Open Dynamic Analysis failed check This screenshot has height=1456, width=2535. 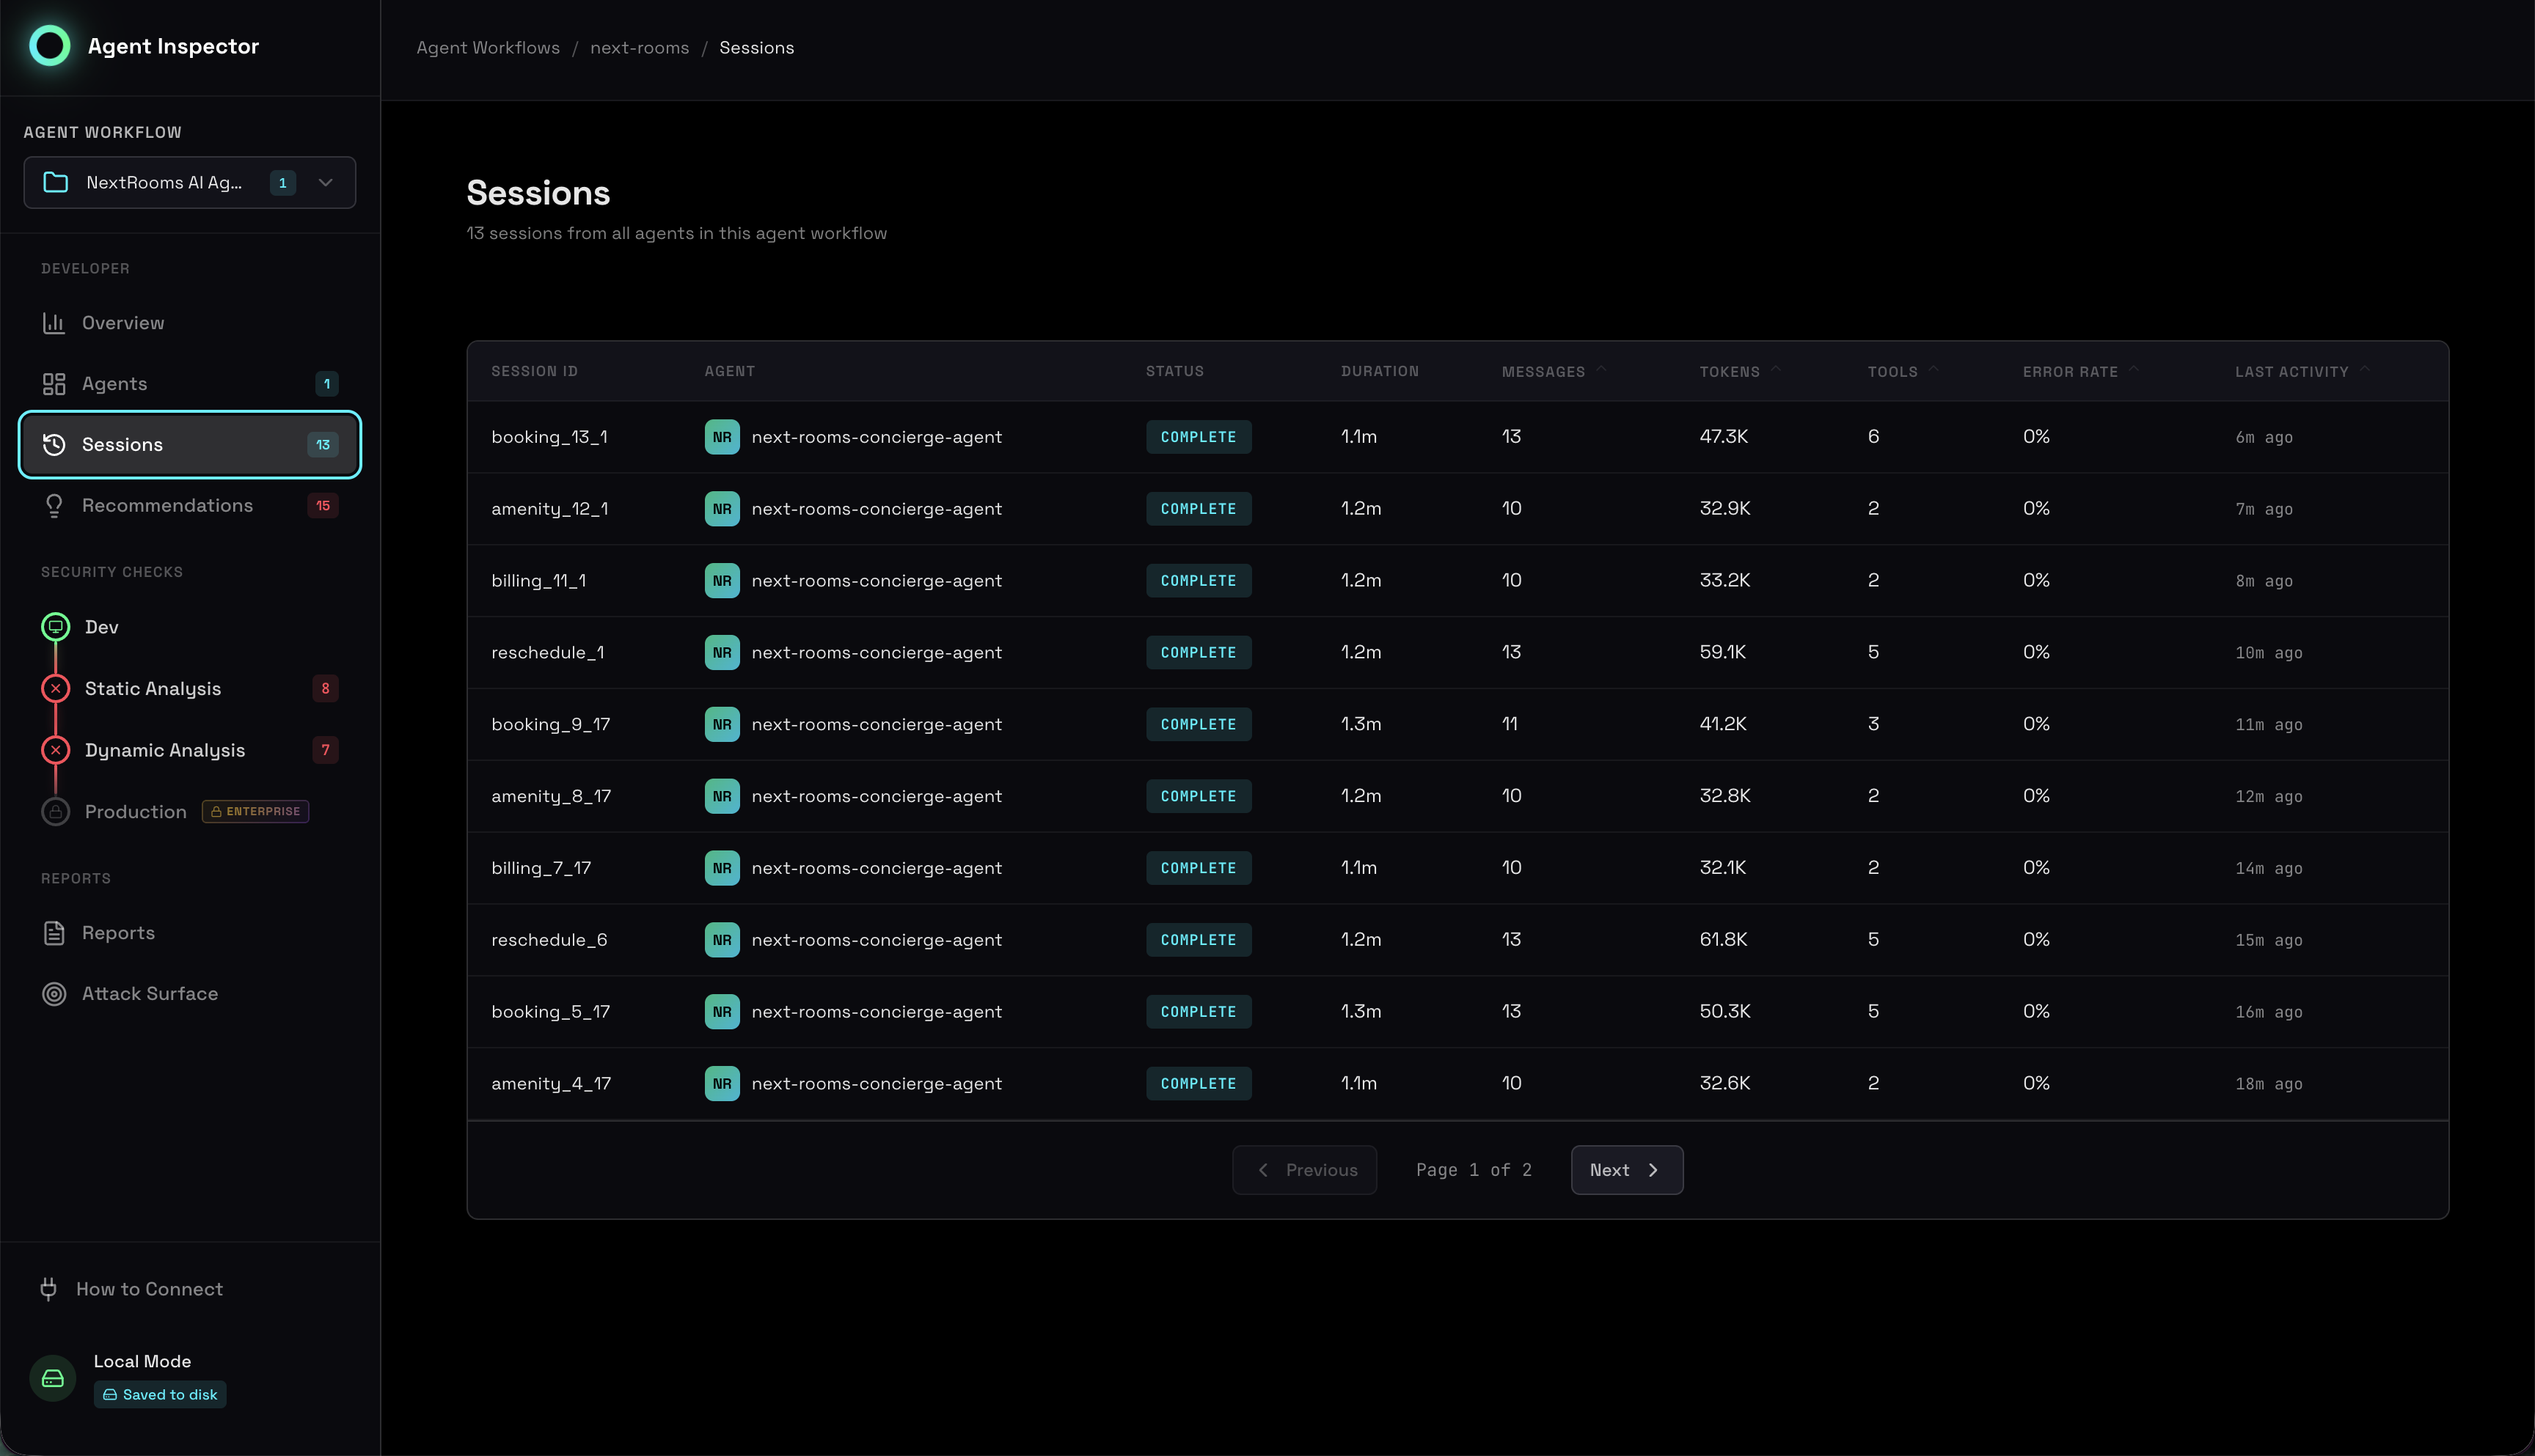165,750
